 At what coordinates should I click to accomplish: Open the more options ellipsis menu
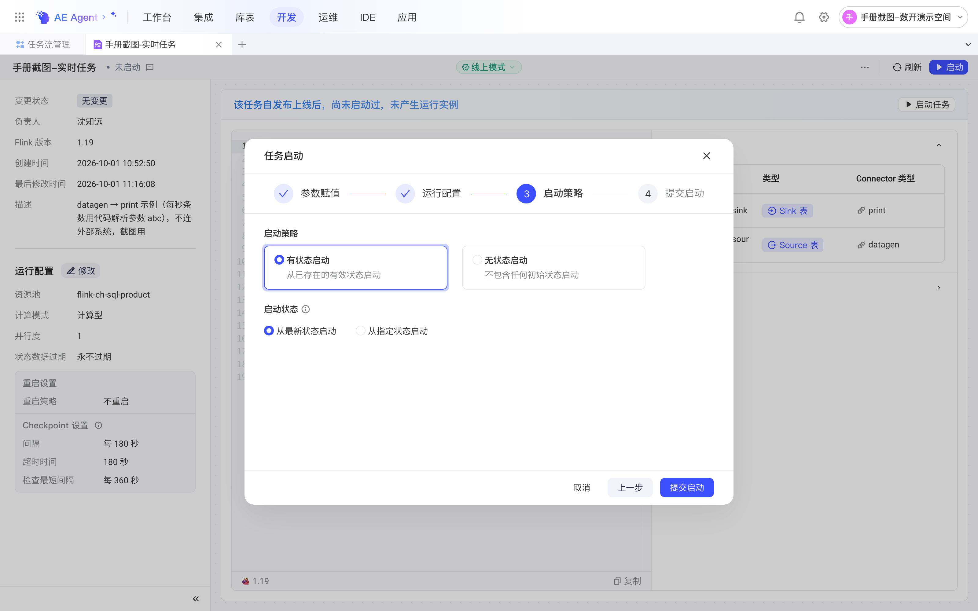pos(864,67)
